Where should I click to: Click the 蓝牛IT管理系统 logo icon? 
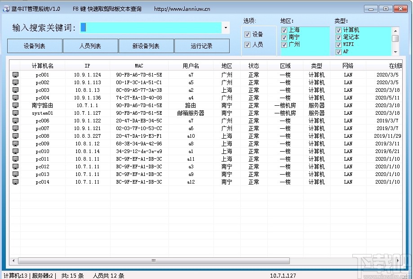tap(6, 8)
